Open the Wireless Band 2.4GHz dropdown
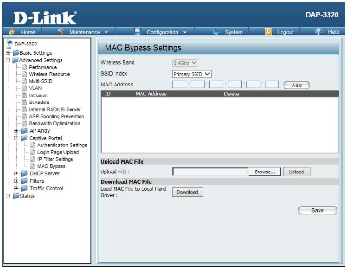 pyautogui.click(x=185, y=63)
